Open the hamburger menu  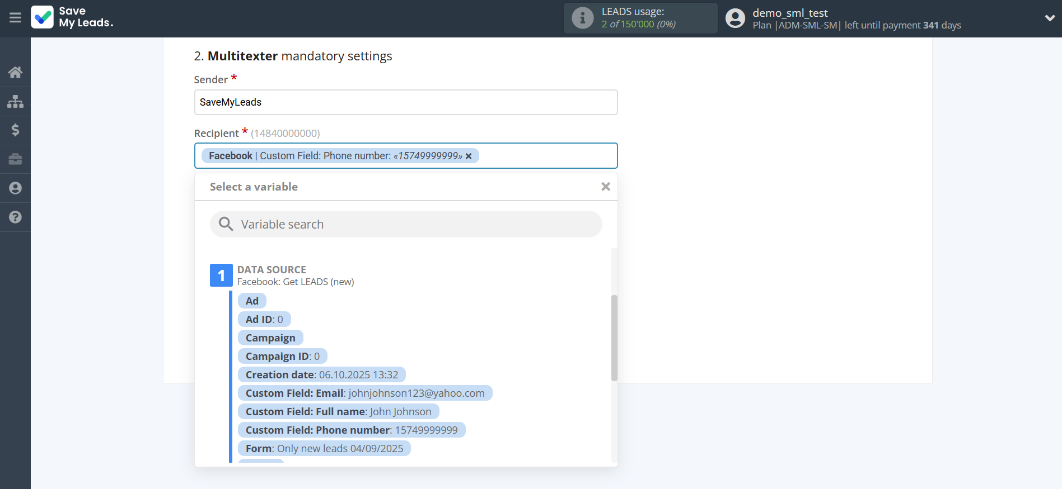click(x=15, y=18)
